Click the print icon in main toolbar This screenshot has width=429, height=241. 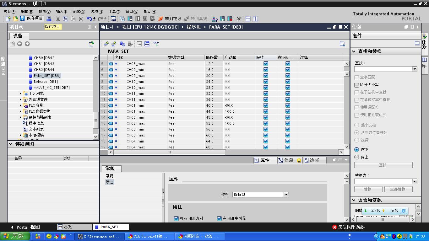coord(49,19)
